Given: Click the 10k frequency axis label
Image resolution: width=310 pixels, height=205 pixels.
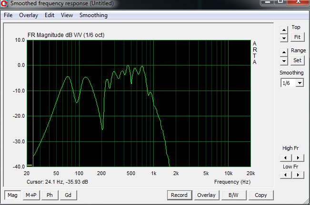Looking at the screenshot, I should pos(229,173).
